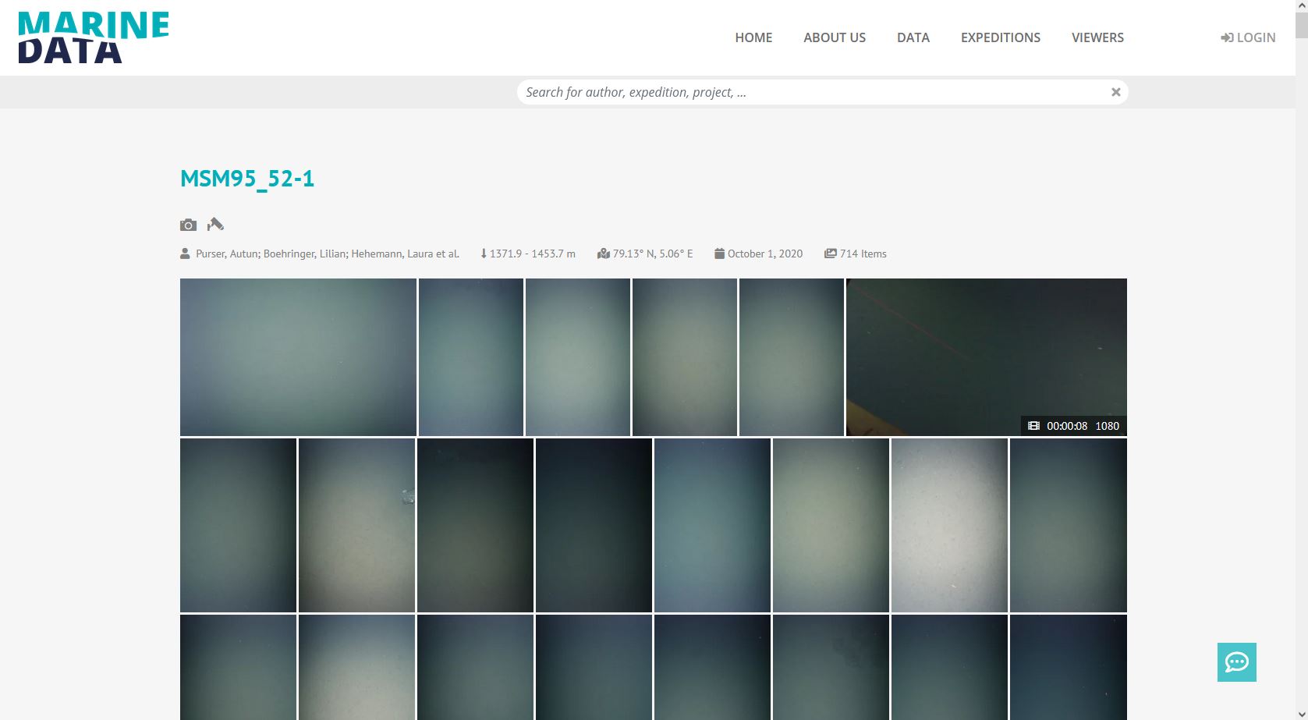Open the DATA menu

click(913, 37)
